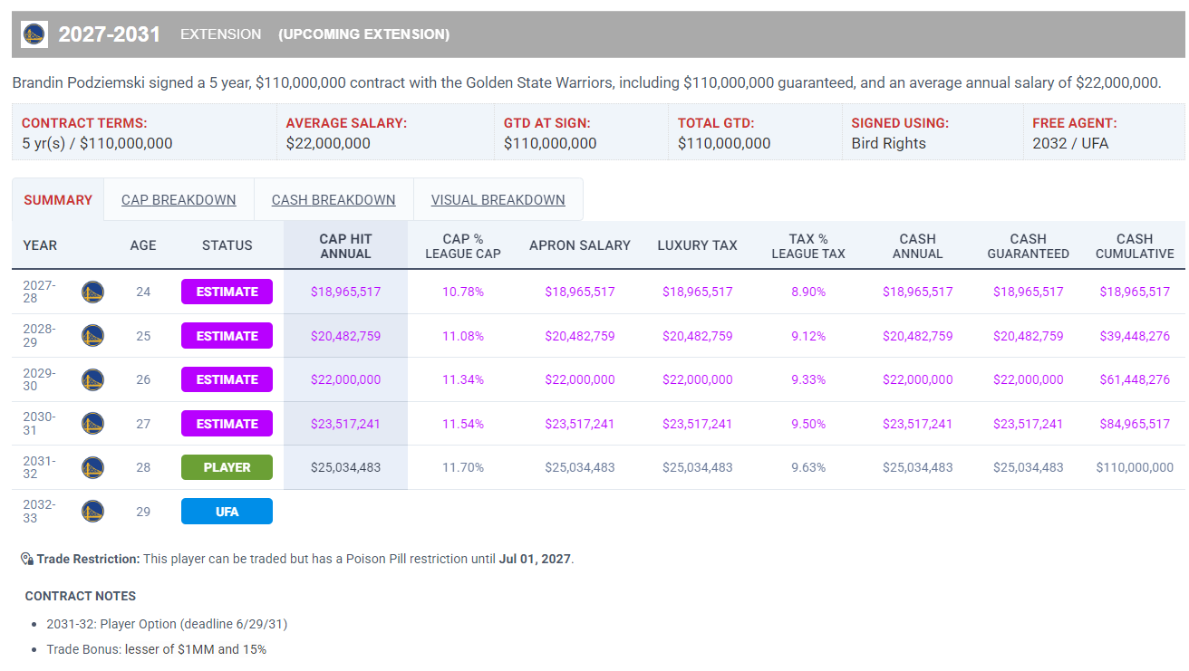This screenshot has width=1189, height=671.
Task: Switch to the Cash Breakdown tab
Action: 333,200
